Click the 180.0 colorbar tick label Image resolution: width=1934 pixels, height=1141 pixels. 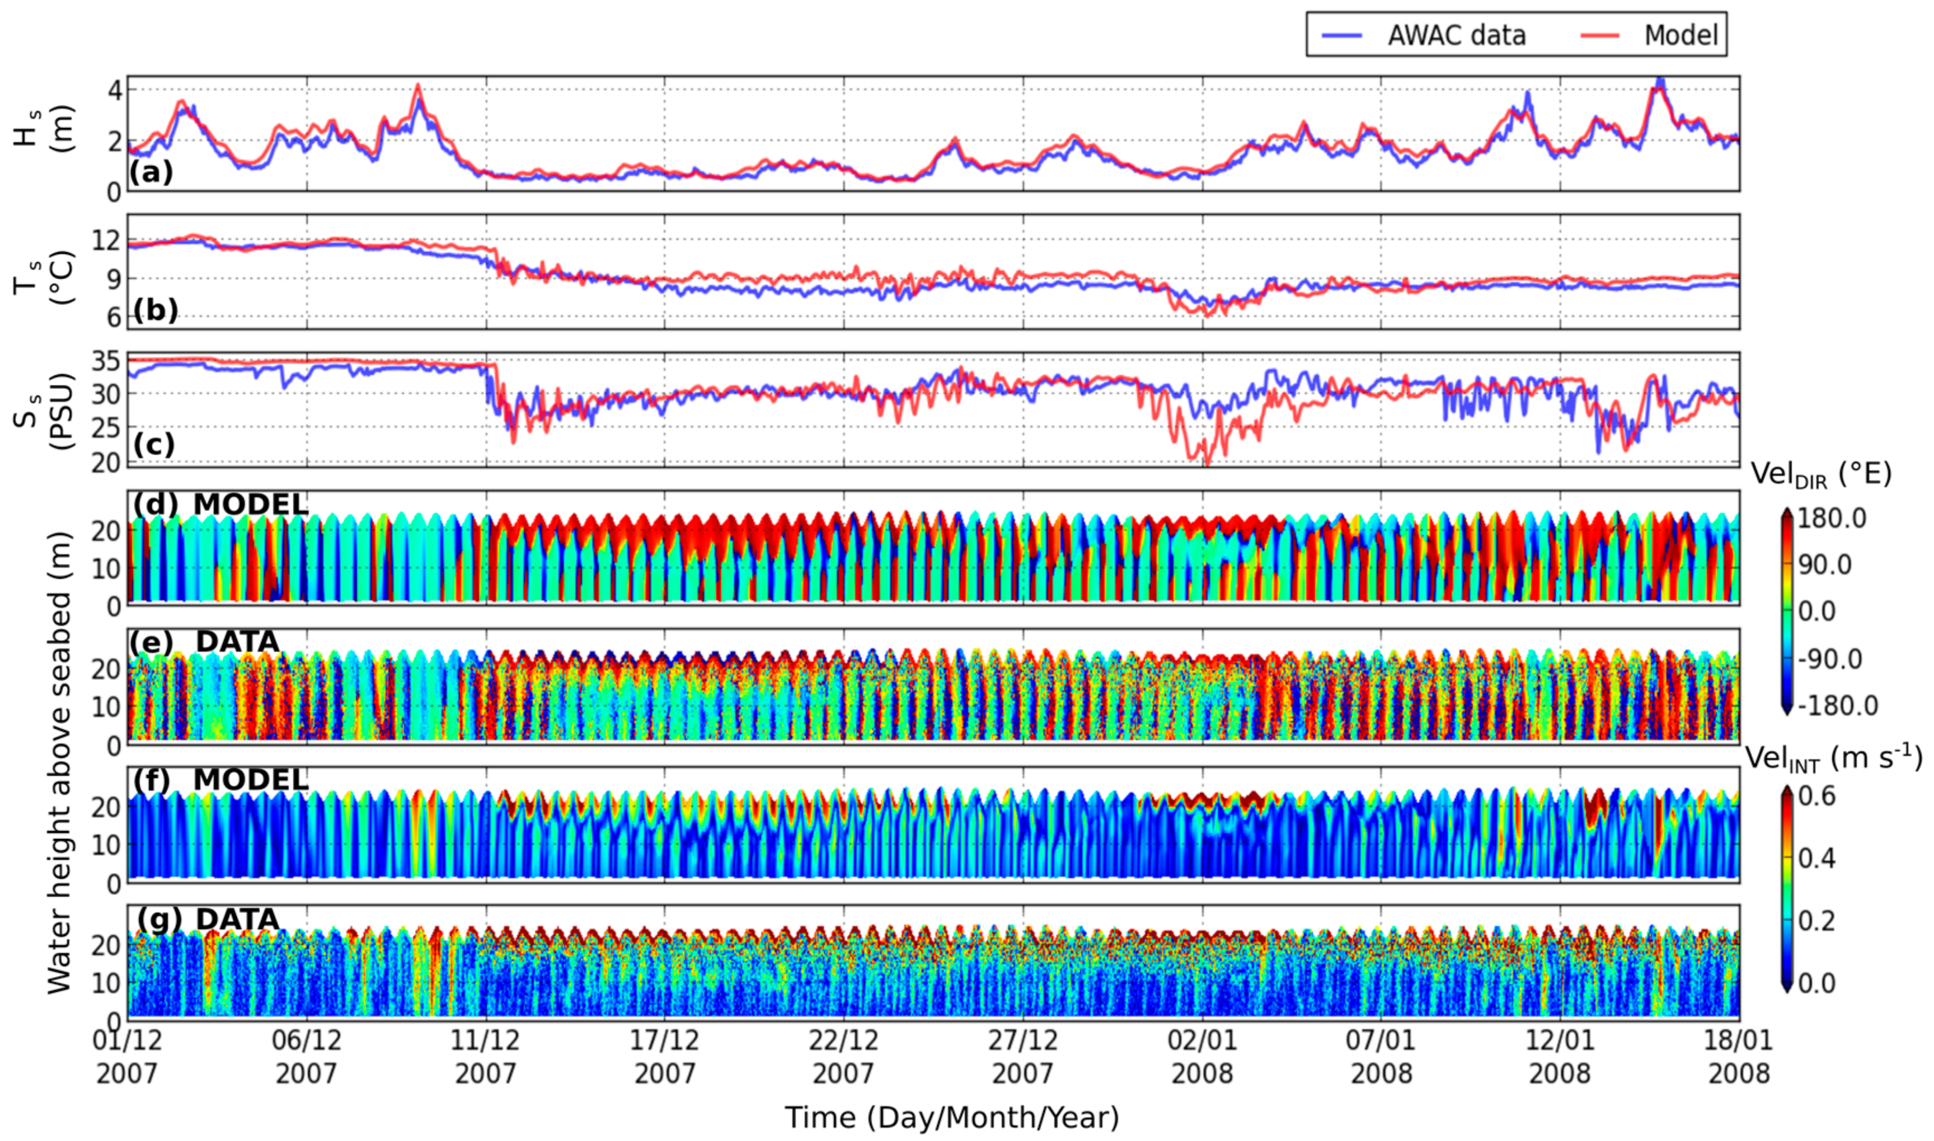tap(1832, 518)
